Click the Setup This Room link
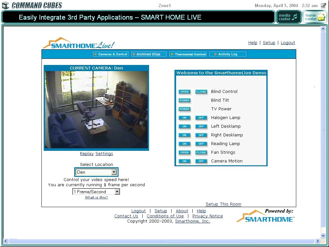This screenshot has width=329, height=247. point(223,204)
